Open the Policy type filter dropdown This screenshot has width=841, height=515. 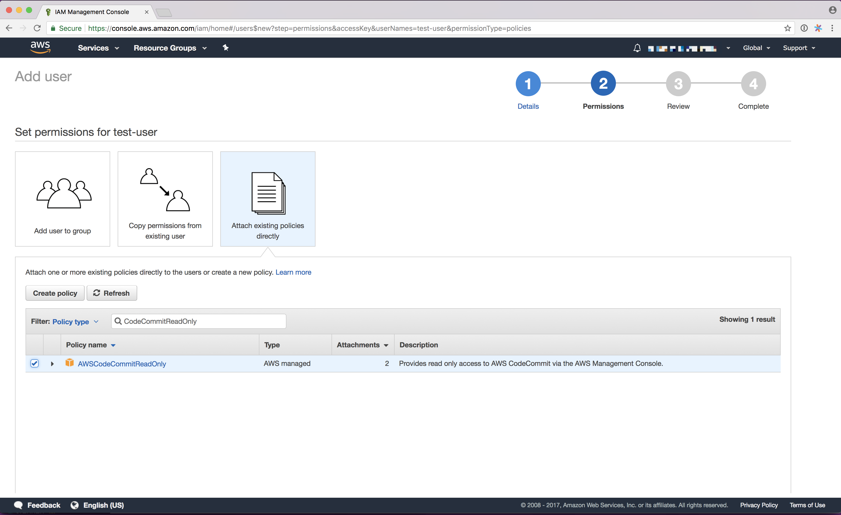point(75,322)
